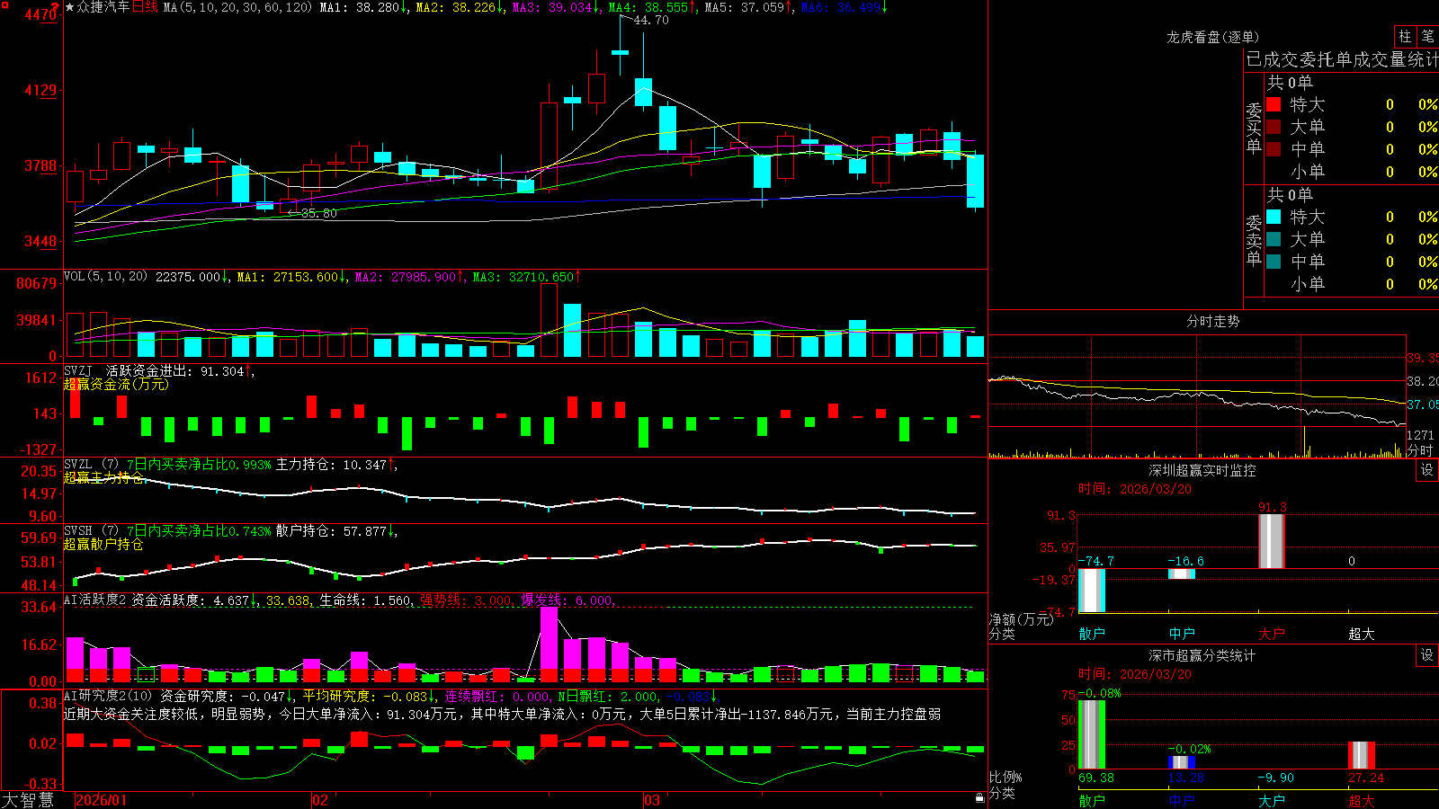Click the SVZL (7) indicator label
The height and width of the screenshot is (809, 1439).
[92, 465]
